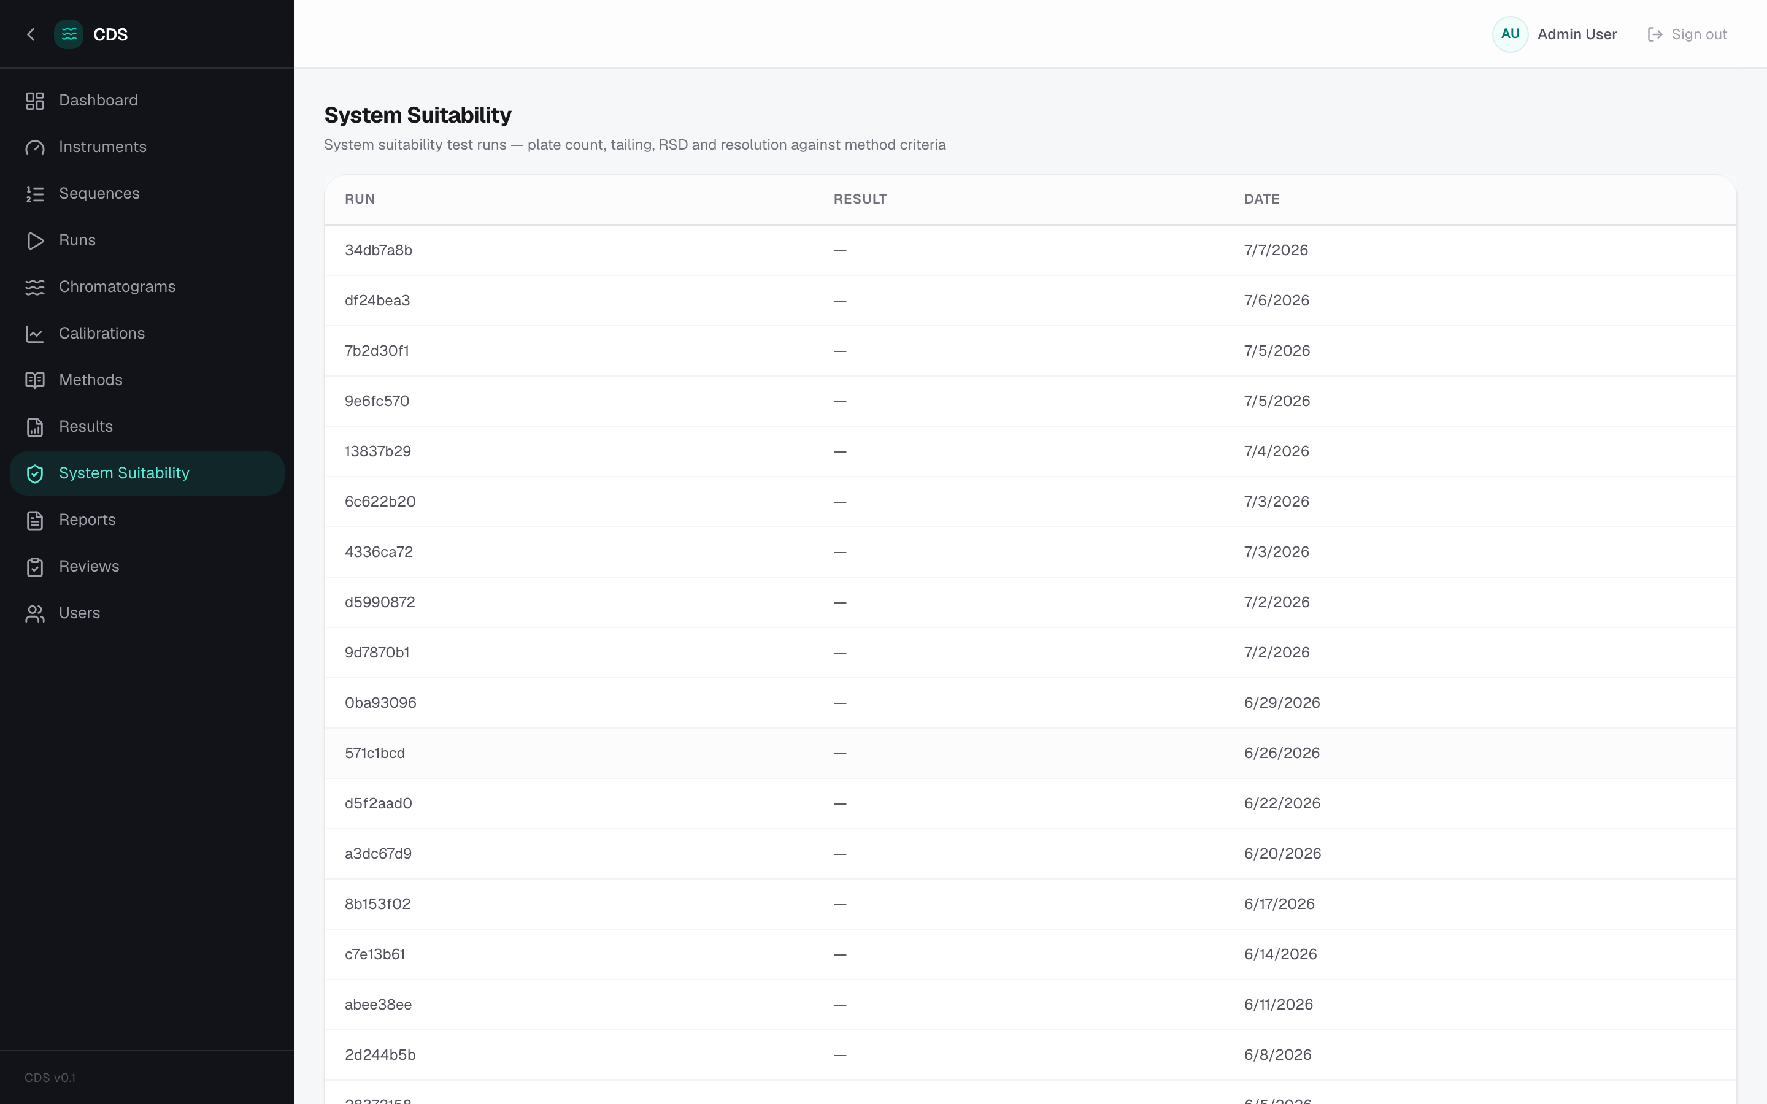Click the Reports document icon
Screen dimensions: 1767x1104
click(35, 521)
